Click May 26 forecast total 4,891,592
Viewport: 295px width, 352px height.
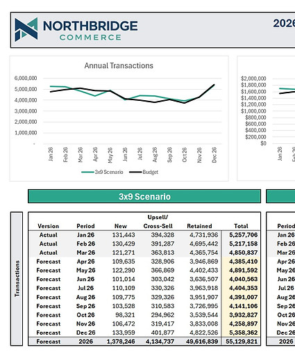244,271
